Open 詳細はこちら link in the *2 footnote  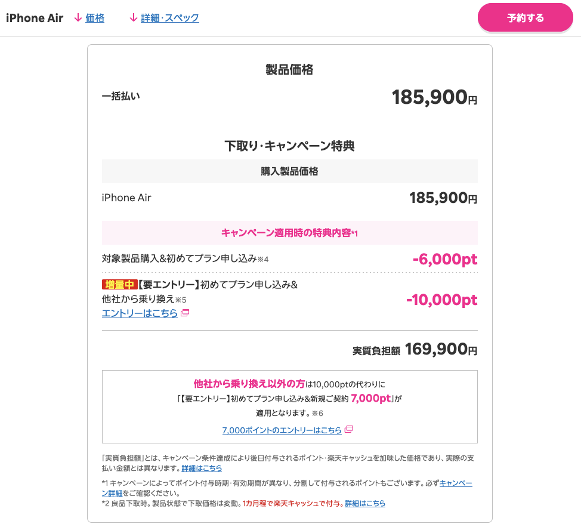(365, 503)
